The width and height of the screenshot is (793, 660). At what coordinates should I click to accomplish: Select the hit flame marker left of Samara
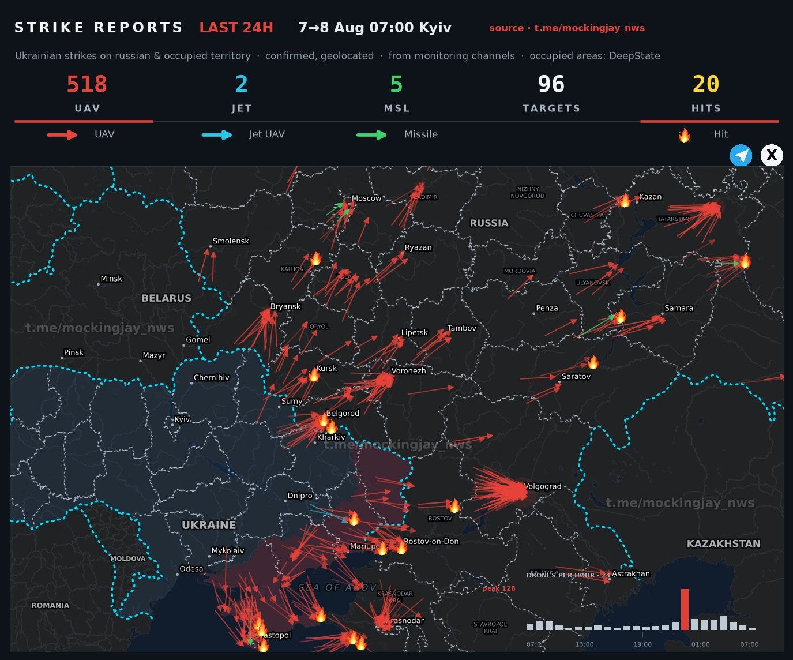[x=620, y=316]
